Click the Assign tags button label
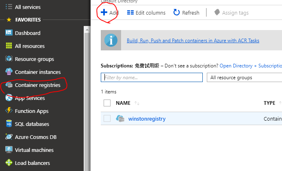Screen dimensions: 282x171 (235, 13)
